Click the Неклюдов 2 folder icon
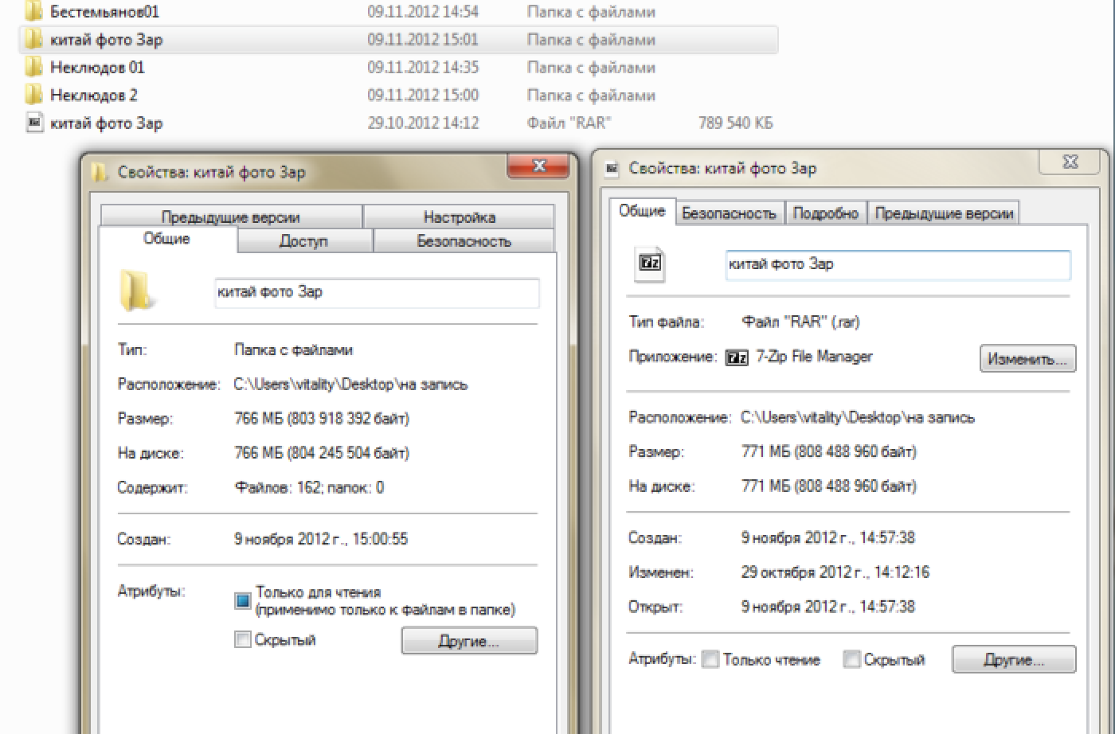 [x=33, y=95]
